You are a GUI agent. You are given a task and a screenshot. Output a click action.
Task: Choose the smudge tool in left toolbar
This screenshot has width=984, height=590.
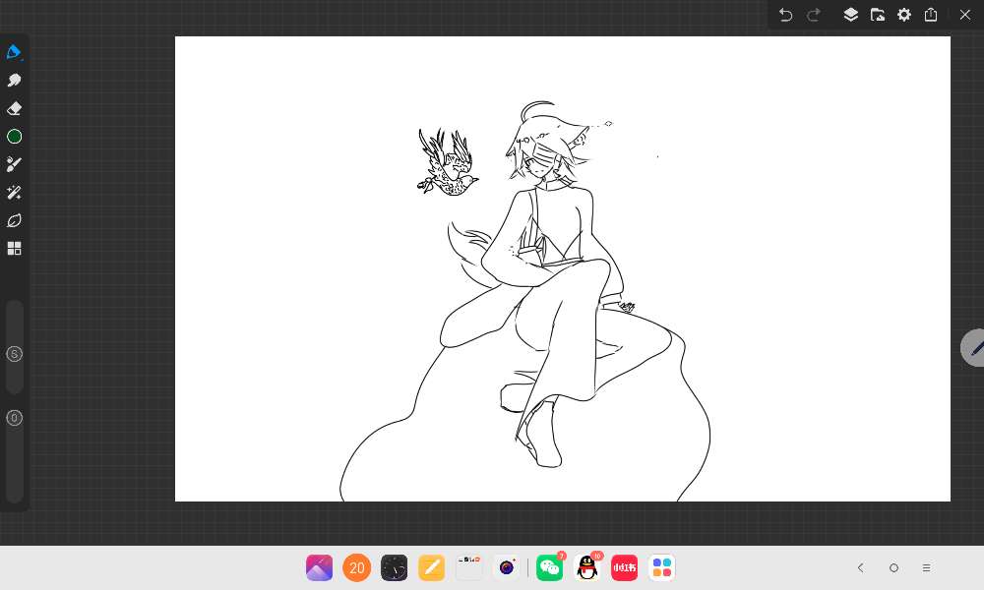pyautogui.click(x=14, y=81)
